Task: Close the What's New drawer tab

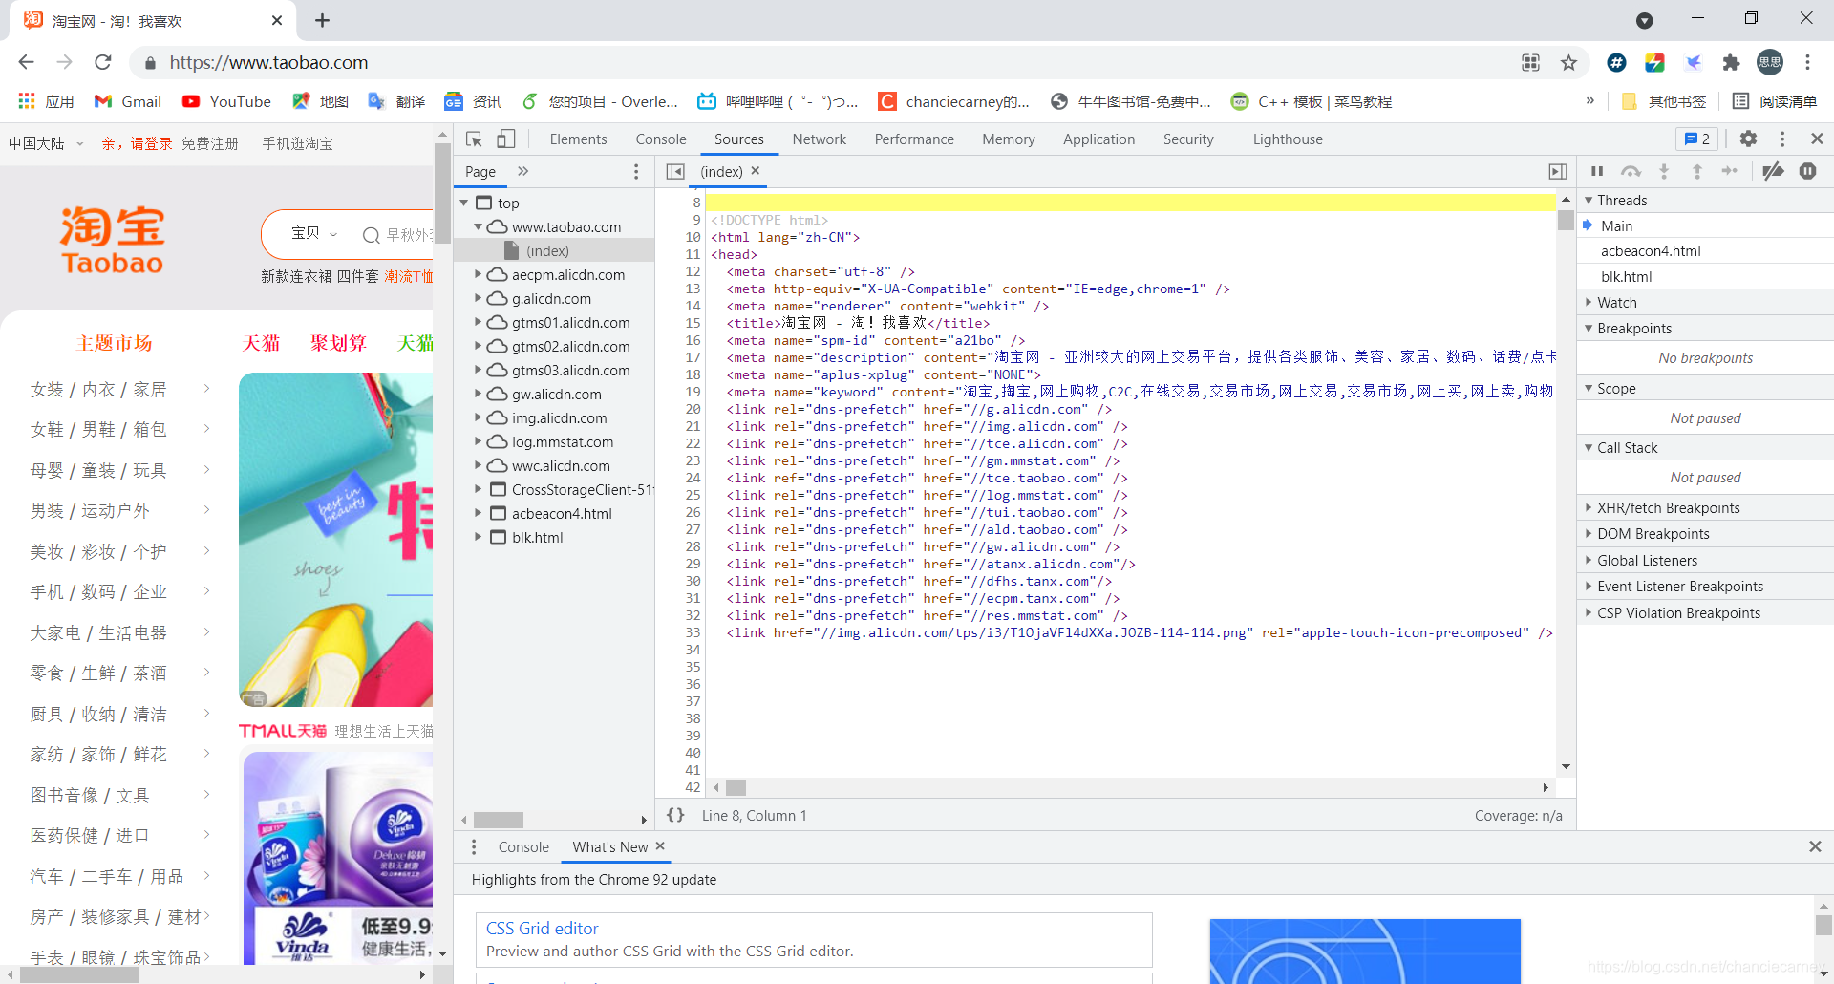Action: click(x=660, y=846)
